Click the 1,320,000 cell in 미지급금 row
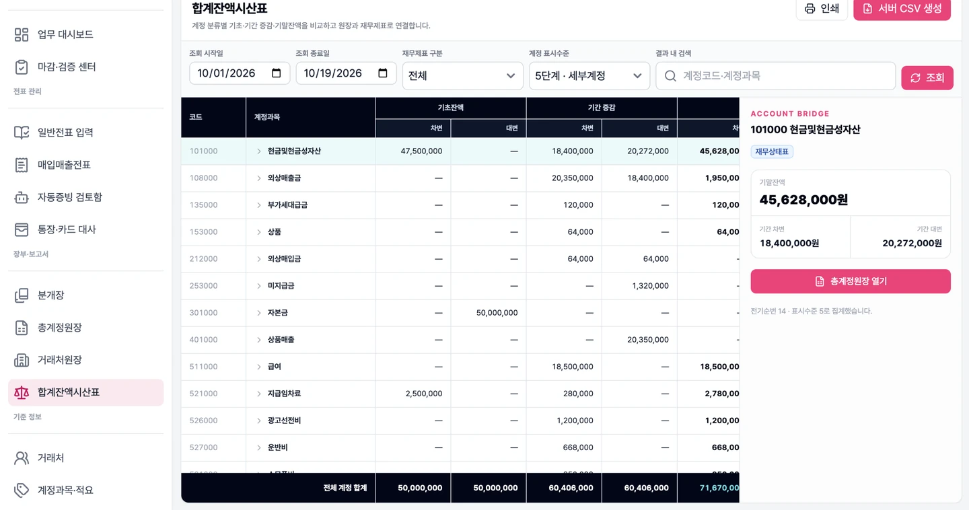 pyautogui.click(x=639, y=286)
